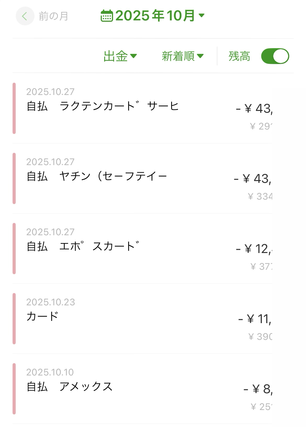This screenshot has height=427, width=306.
Task: Open the カード transaction from 2025.10.23
Action: (x=42, y=317)
